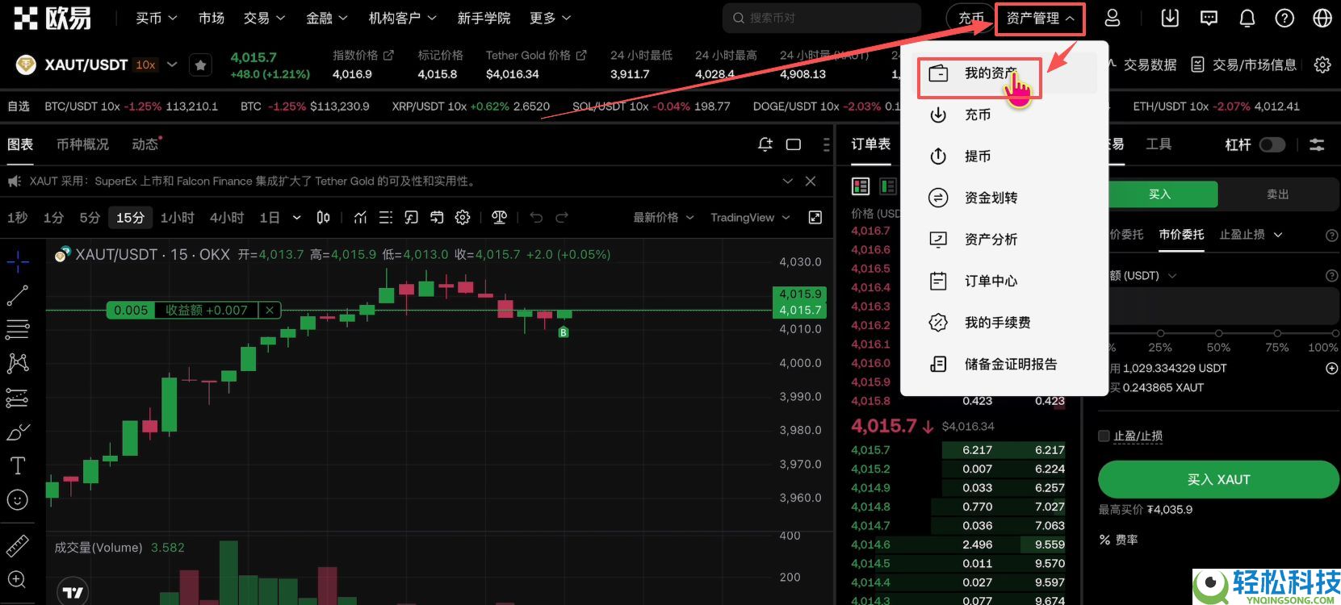Open chart settings gear icon
Screen dimensions: 1341x605
pyautogui.click(x=463, y=218)
